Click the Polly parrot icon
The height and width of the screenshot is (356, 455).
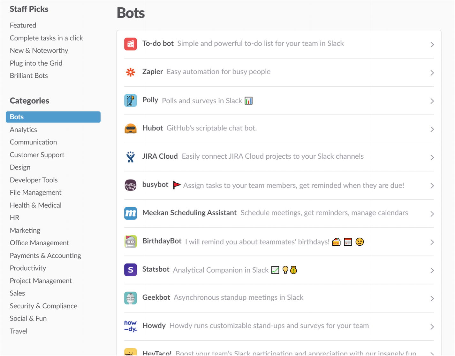click(131, 100)
